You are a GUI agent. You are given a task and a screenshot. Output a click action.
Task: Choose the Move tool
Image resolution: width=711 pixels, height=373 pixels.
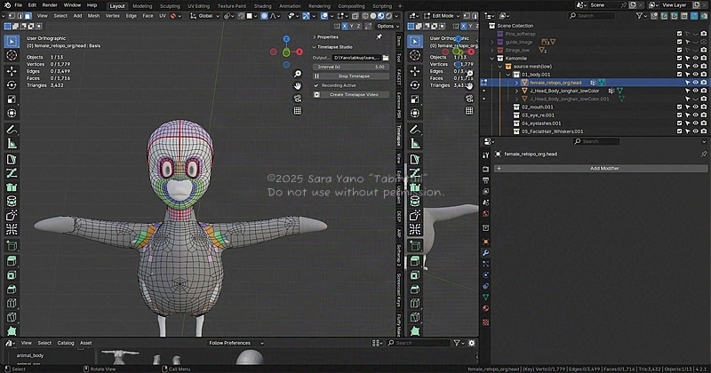12,71
